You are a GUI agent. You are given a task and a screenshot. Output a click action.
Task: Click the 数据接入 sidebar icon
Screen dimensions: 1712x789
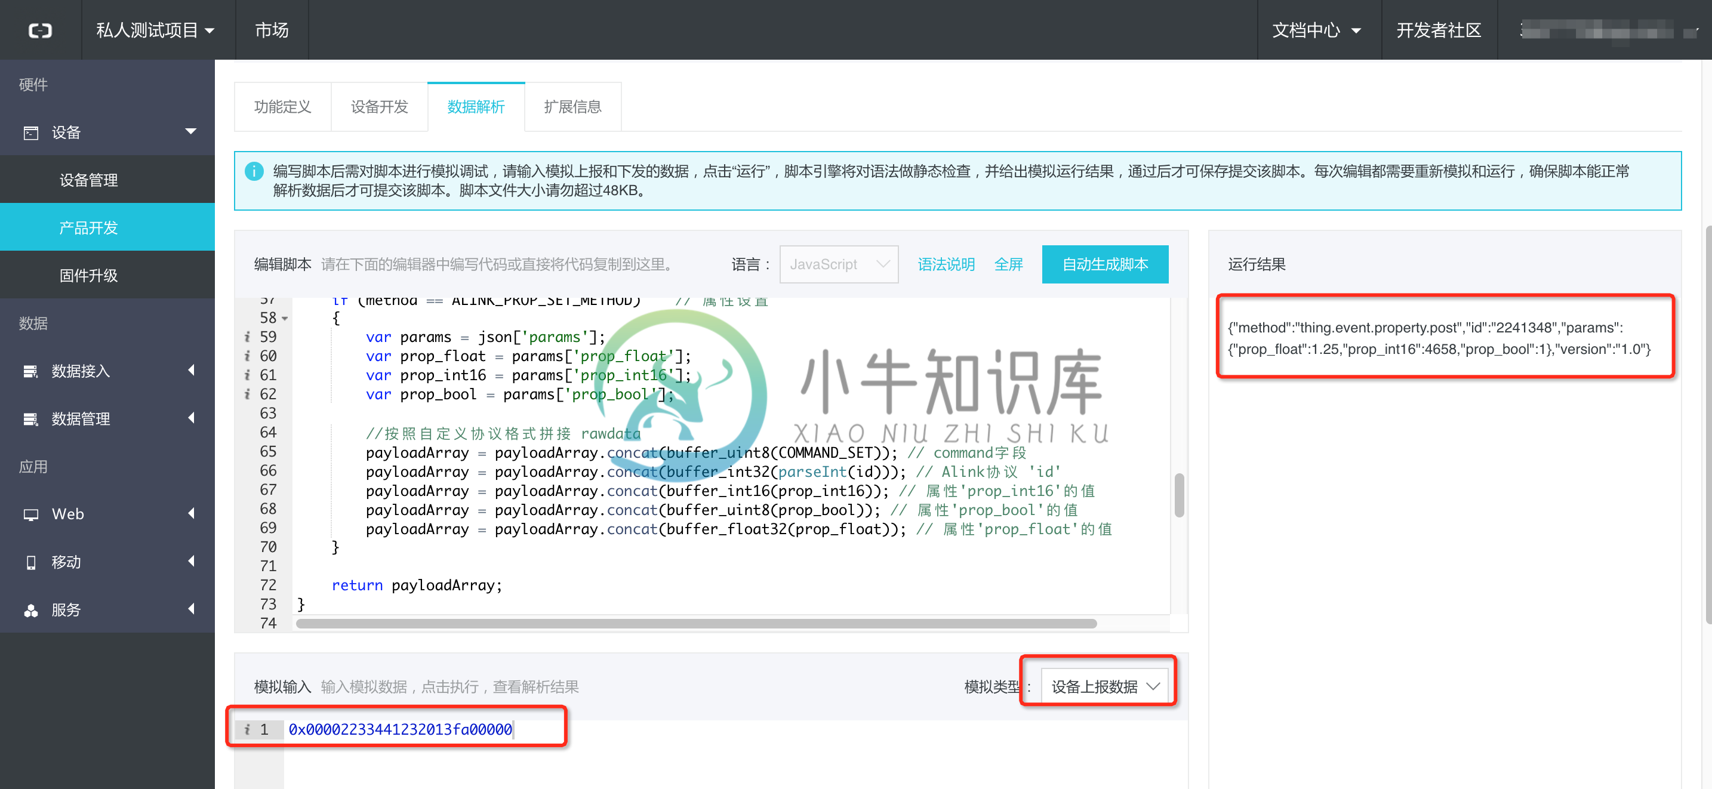30,371
